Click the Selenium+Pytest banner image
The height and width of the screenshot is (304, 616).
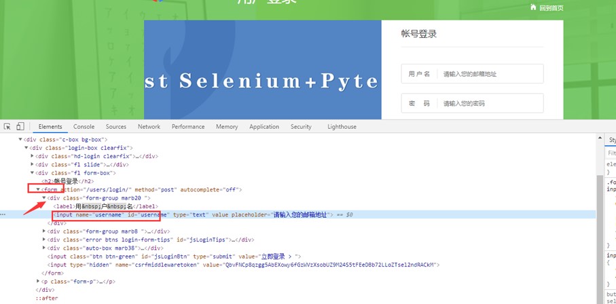(262, 70)
